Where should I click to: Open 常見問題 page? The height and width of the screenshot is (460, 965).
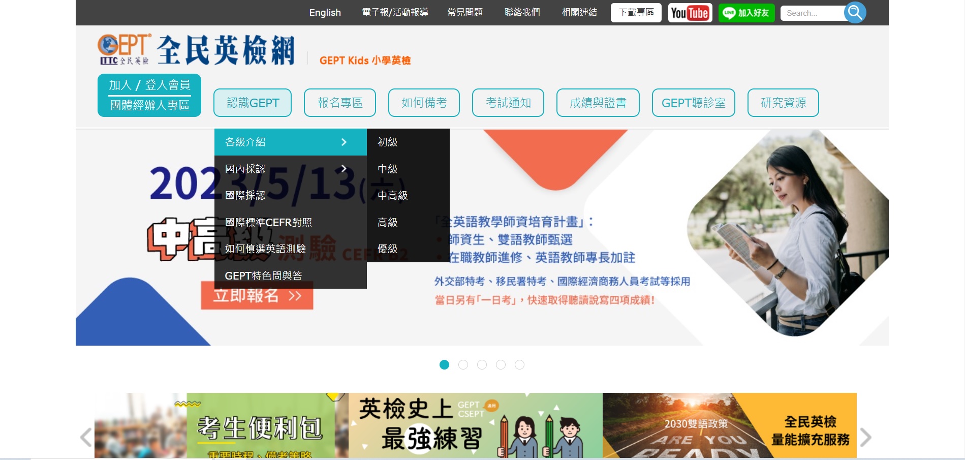pos(465,13)
